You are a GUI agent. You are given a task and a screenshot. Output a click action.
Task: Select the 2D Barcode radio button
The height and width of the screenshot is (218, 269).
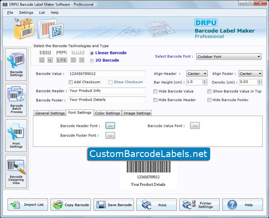point(92,61)
